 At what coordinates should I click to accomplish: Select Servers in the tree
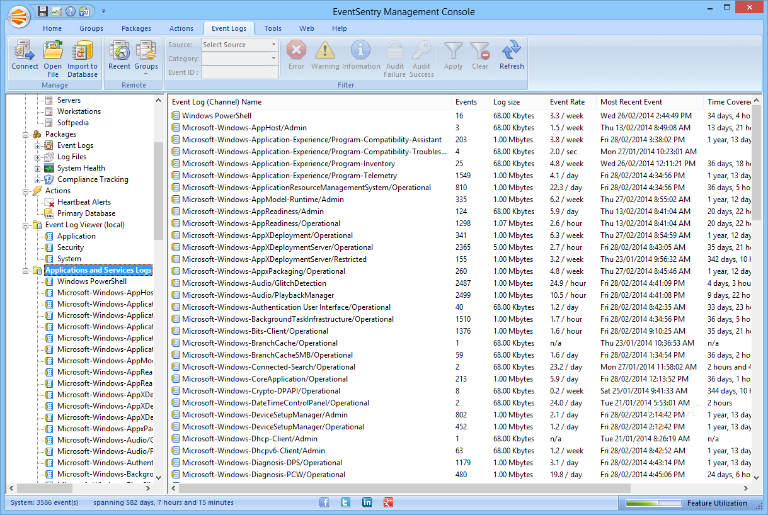pos(69,100)
